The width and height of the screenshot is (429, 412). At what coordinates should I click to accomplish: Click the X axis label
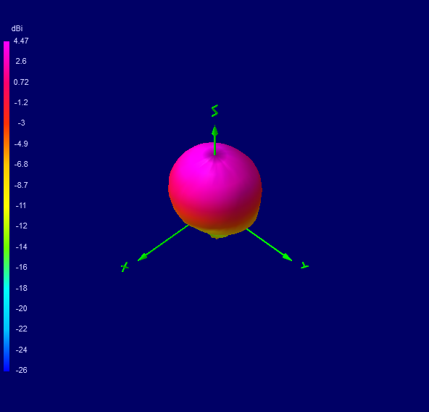point(125,267)
